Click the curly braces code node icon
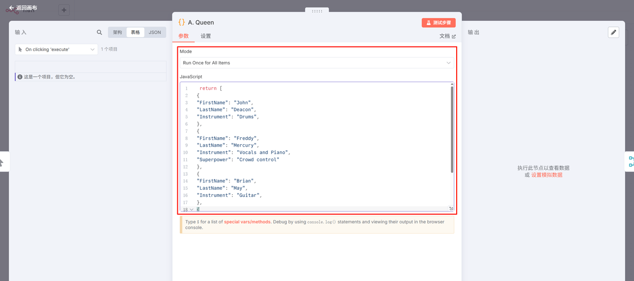The image size is (634, 281). point(182,22)
